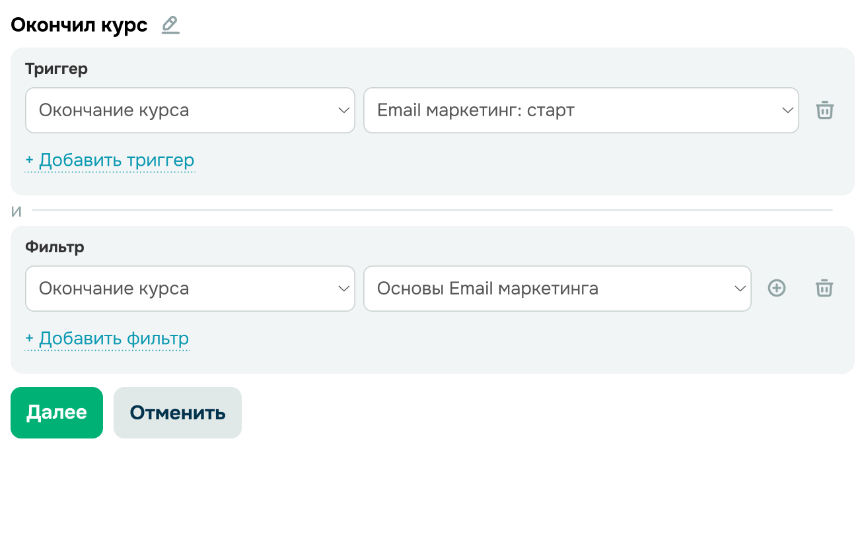Image resolution: width=862 pixels, height=560 pixels.
Task: Click the "Триггер" section label
Action: 56,69
